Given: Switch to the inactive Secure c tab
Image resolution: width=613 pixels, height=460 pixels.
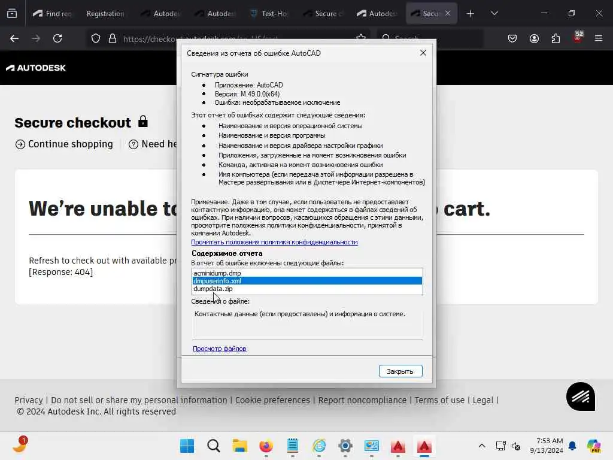Looking at the screenshot, I should pos(323,13).
